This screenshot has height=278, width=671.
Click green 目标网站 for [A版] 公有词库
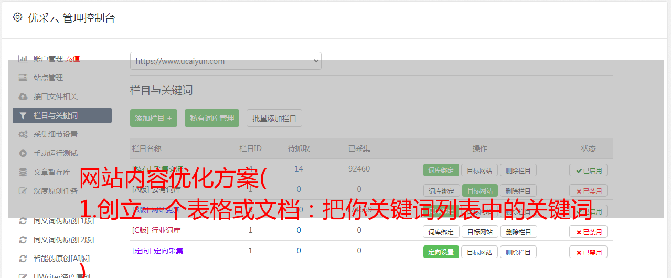480,190
